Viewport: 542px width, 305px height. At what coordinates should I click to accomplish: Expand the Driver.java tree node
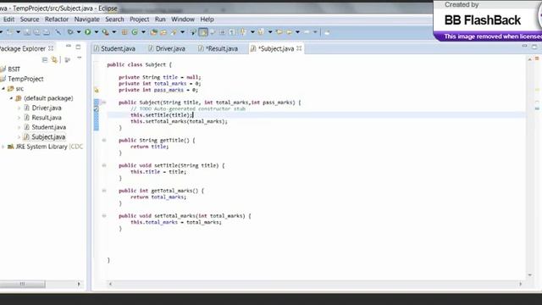tap(19, 108)
